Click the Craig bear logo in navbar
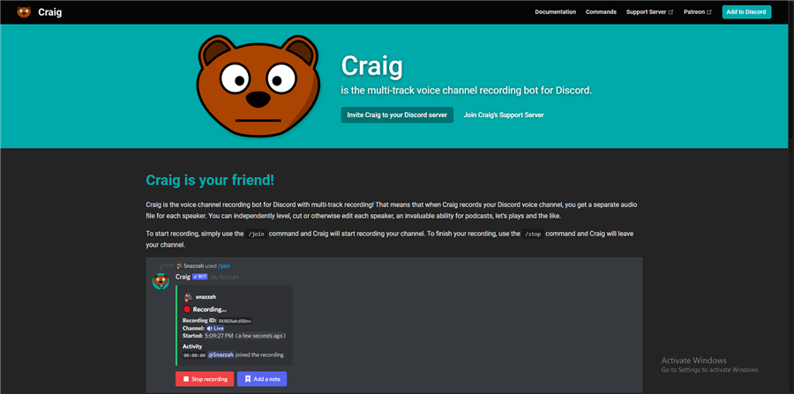 (24, 12)
